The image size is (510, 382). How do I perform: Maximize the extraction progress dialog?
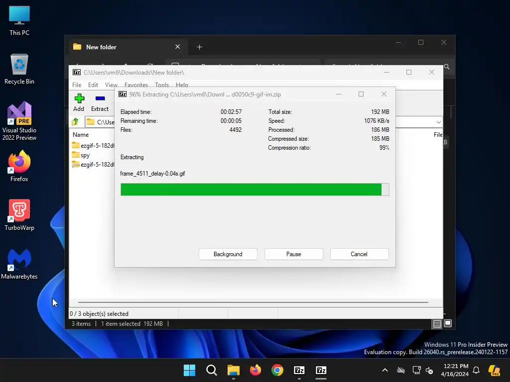click(361, 94)
